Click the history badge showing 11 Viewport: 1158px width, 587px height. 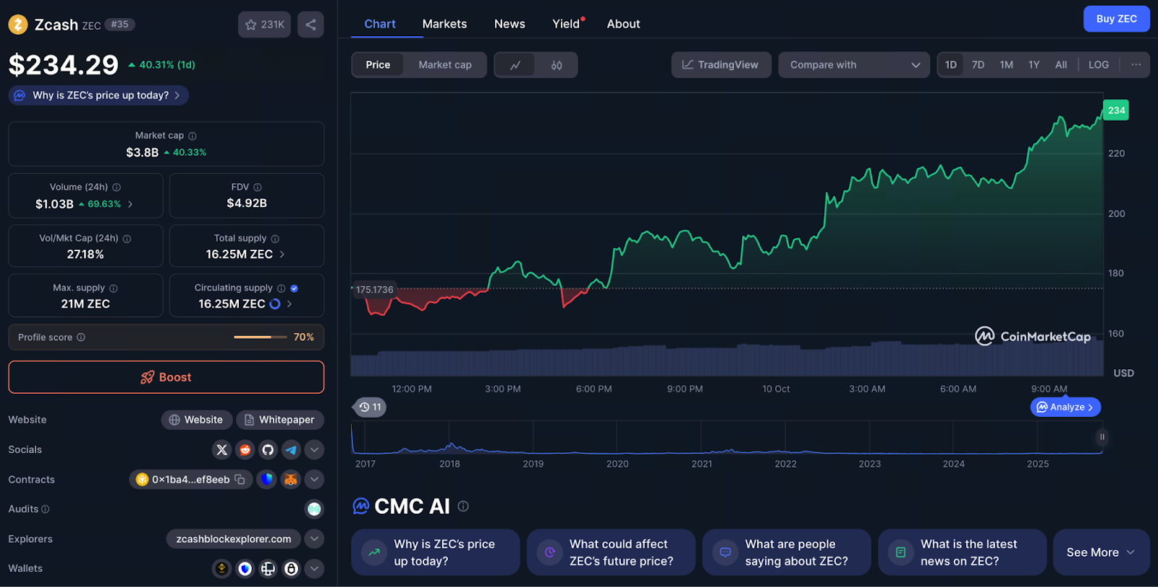[x=371, y=407]
